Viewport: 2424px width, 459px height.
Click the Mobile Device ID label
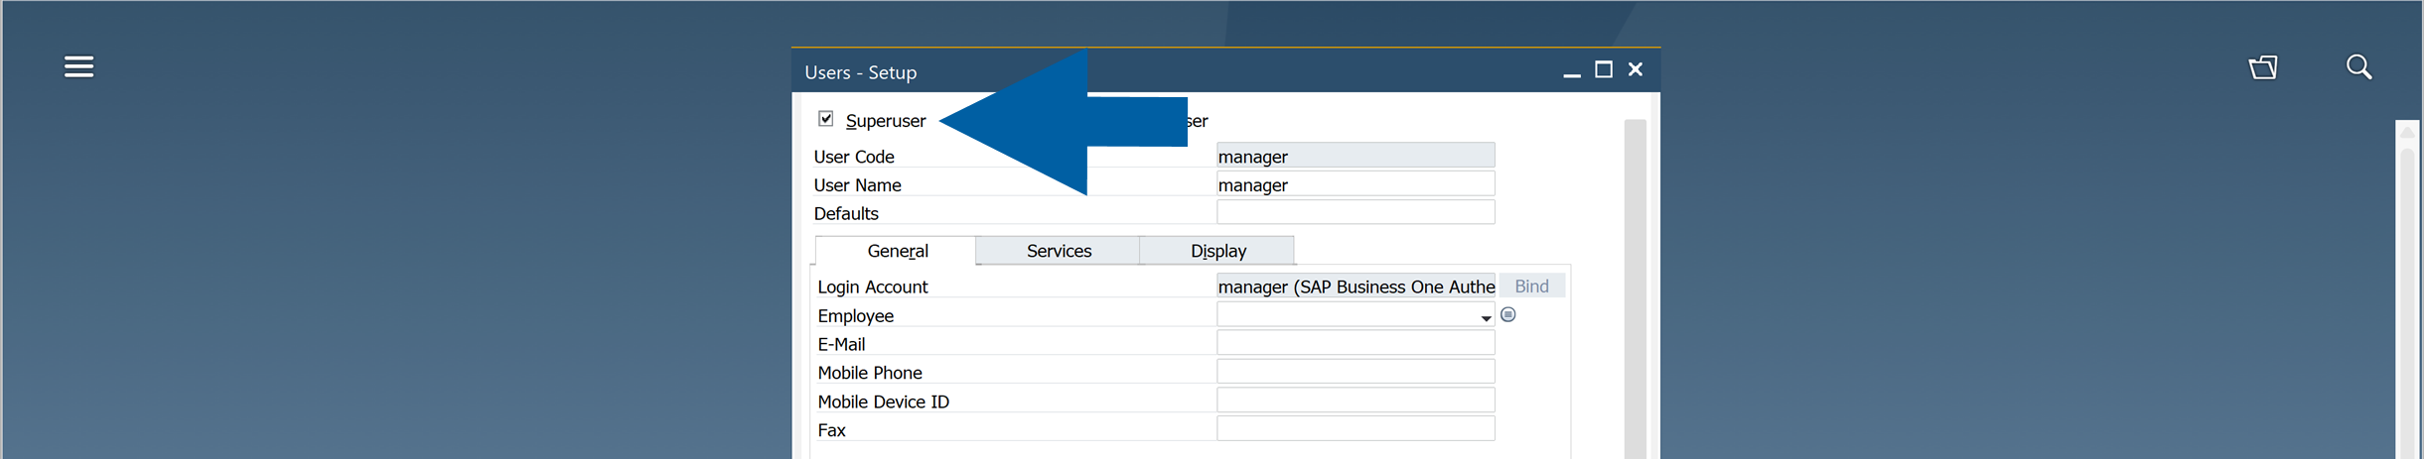(883, 402)
